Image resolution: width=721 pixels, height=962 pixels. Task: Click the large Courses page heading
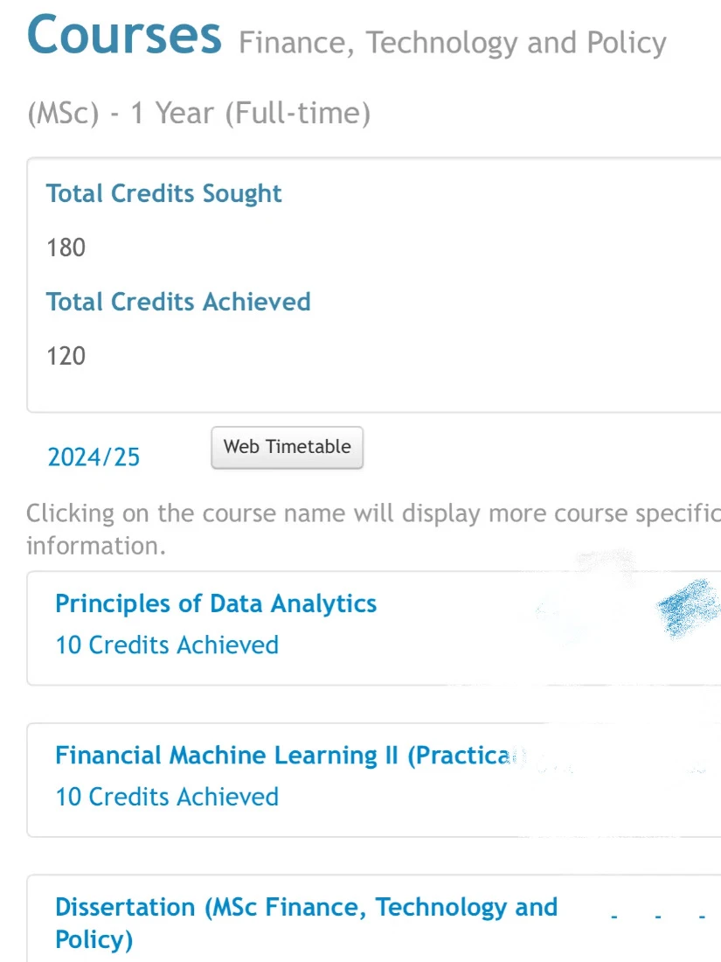124,35
